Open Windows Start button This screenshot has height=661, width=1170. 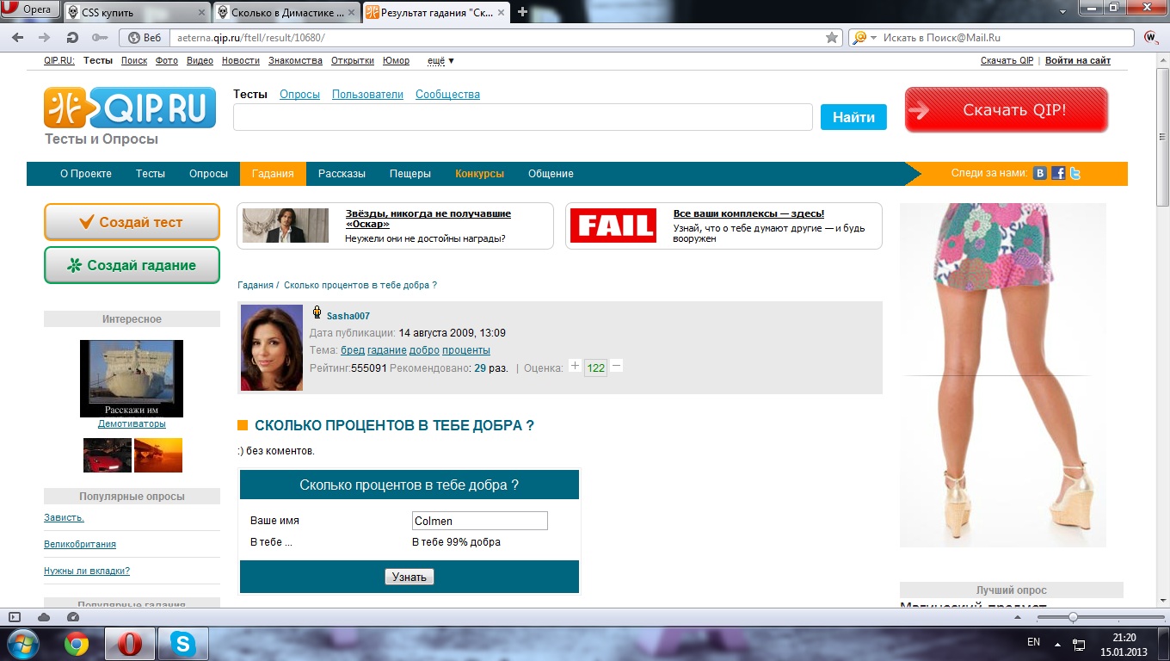point(22,643)
